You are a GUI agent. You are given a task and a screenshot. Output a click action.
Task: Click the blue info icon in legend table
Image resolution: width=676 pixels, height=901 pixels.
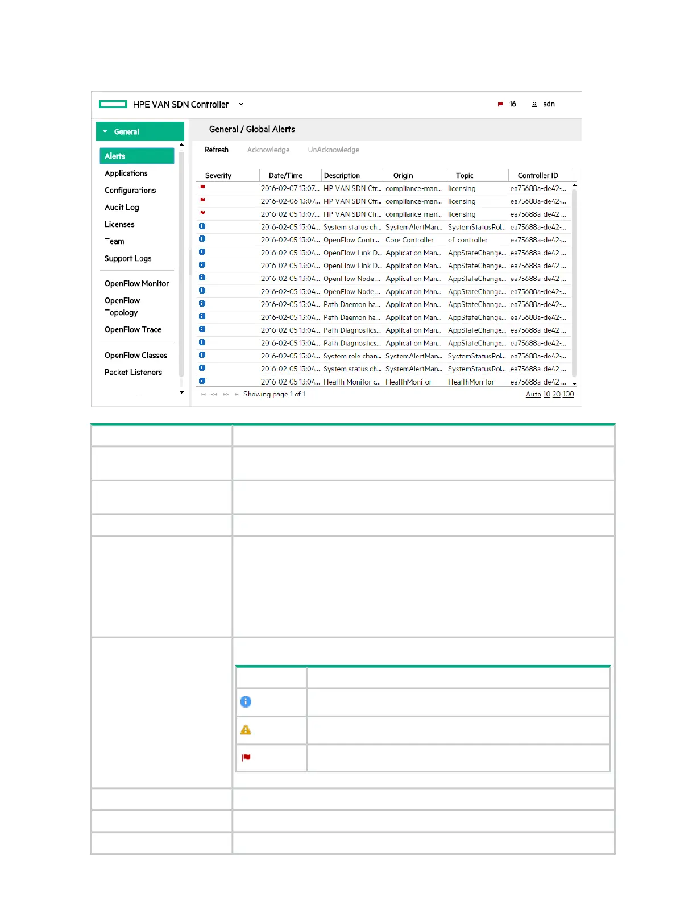coord(246,702)
